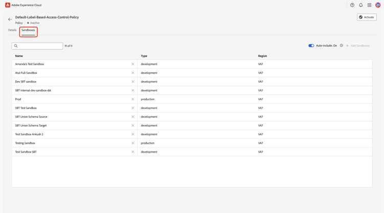Go back with the left arrow icon
Viewport: 384px width, 213px height.
point(10,19)
